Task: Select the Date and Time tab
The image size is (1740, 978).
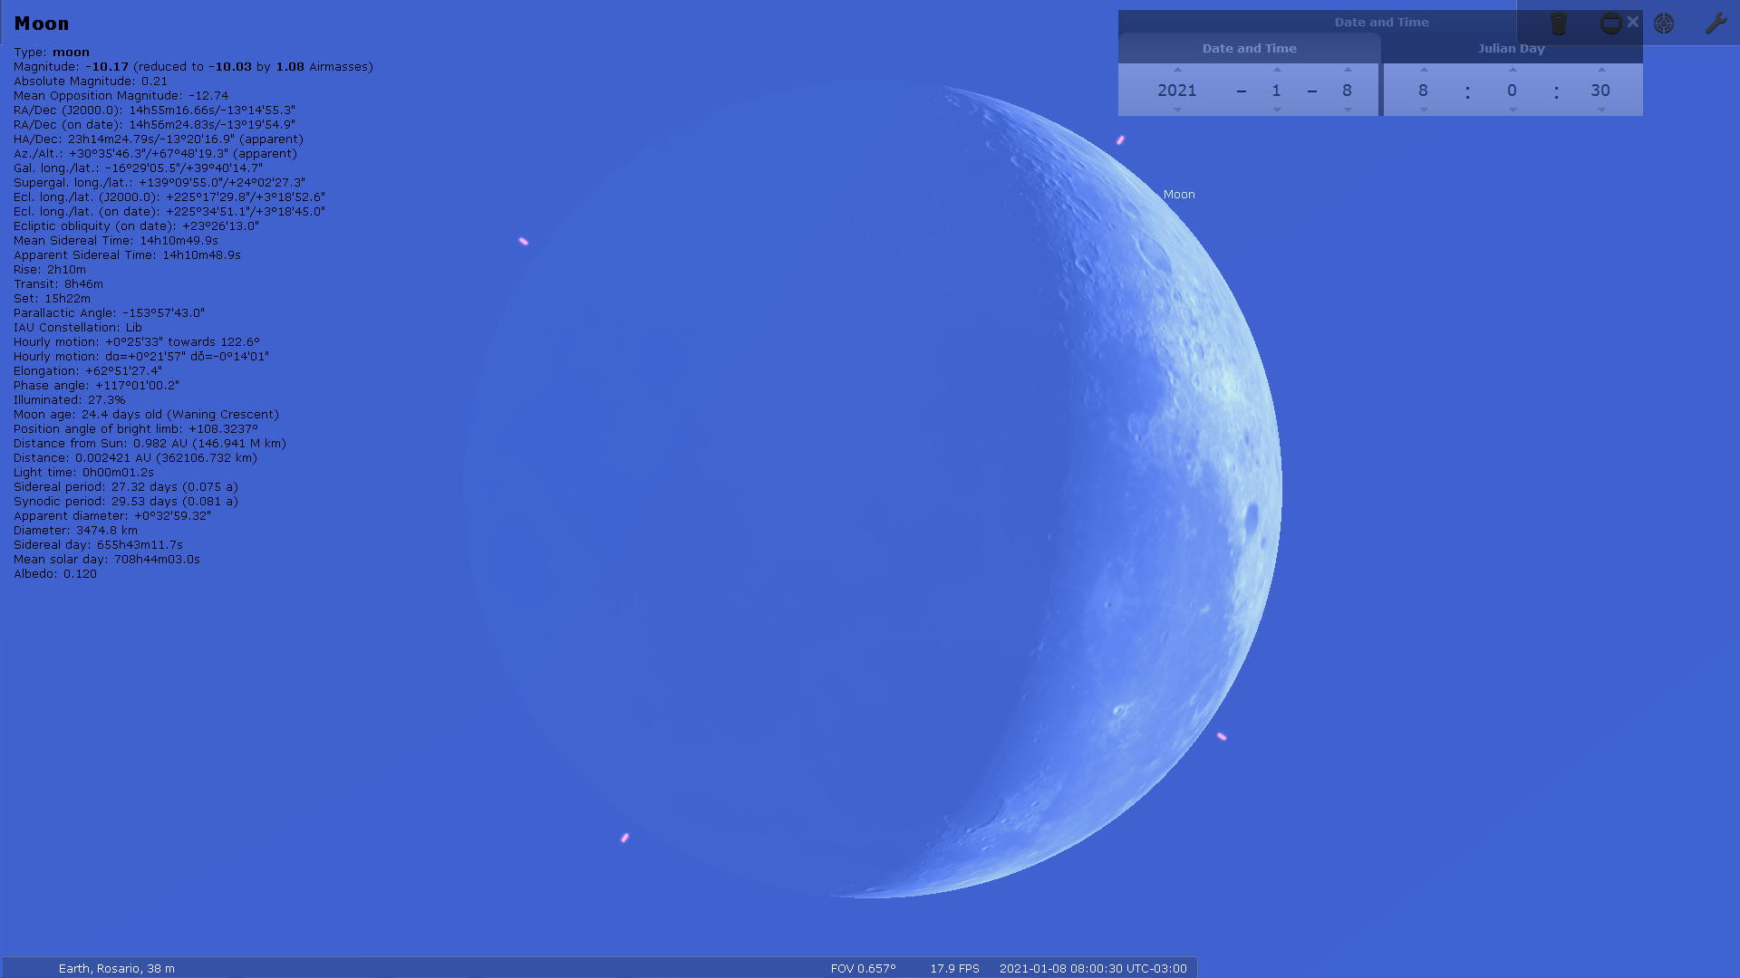Action: pyautogui.click(x=1249, y=49)
